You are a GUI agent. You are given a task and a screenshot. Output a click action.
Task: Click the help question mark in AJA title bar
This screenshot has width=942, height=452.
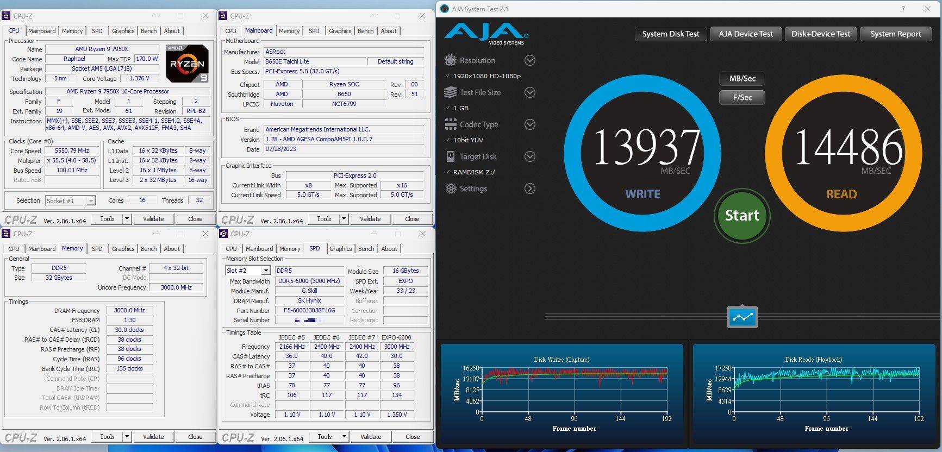903,9
